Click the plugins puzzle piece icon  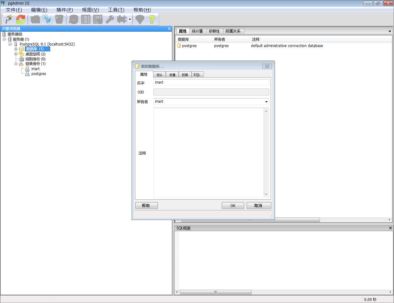122,19
